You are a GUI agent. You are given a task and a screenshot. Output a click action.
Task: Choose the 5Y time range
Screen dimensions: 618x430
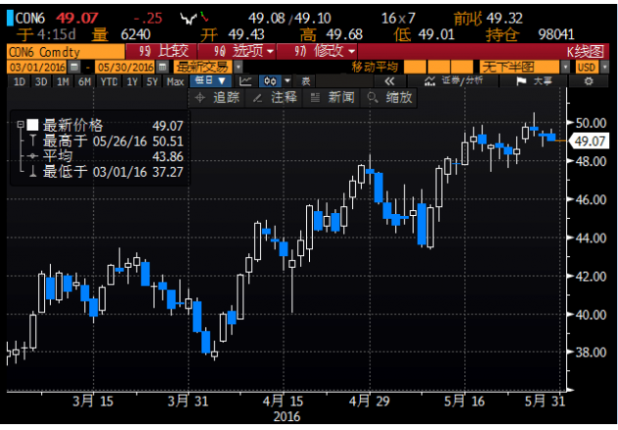coord(152,81)
